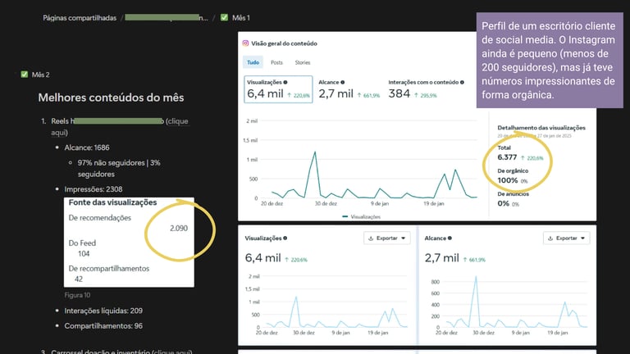Viewport: 630px width, 354px height.
Task: Open Exportar dropdown arrow on Visualizações card
Action: 403,238
